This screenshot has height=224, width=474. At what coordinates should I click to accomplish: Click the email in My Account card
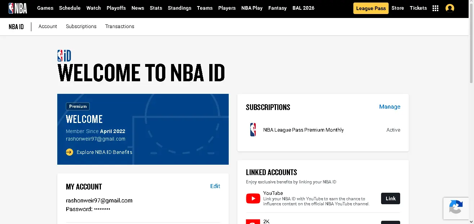(x=99, y=201)
